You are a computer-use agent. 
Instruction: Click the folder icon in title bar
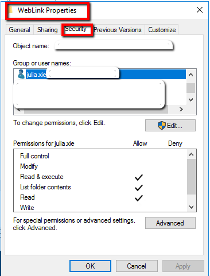10,10
